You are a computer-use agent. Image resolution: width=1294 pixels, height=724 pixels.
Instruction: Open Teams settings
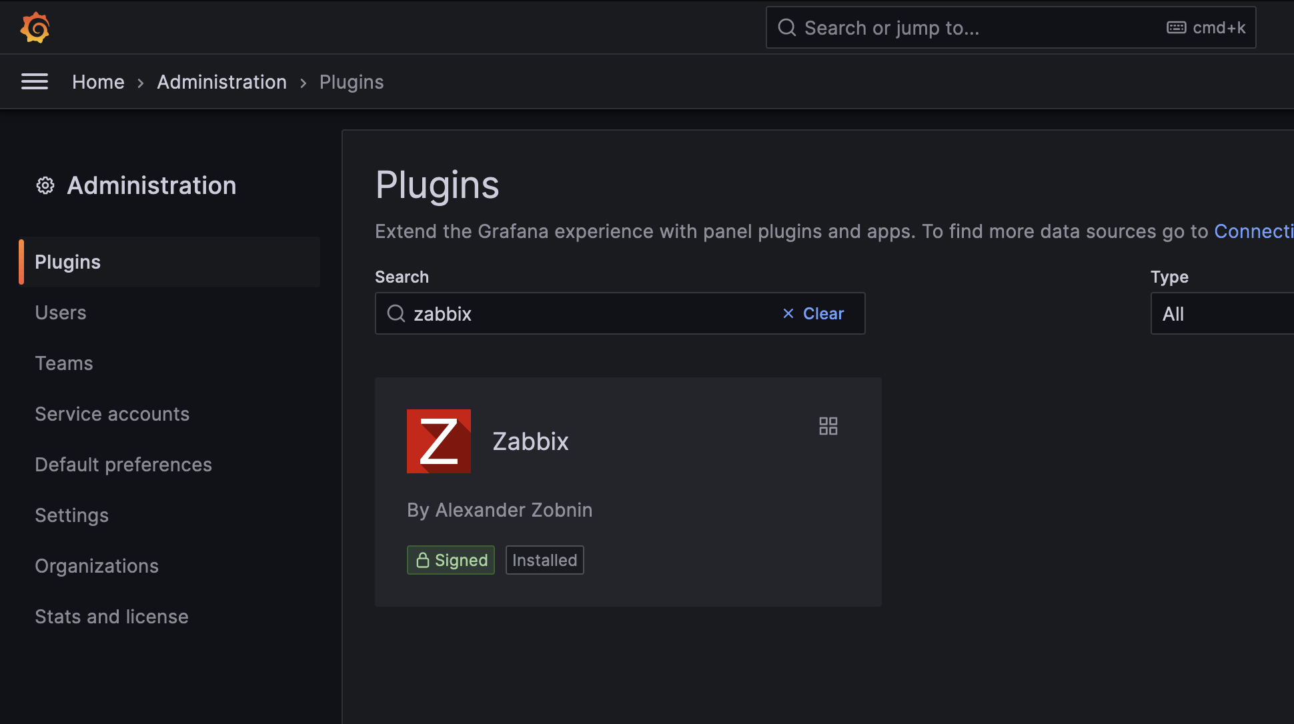click(63, 363)
